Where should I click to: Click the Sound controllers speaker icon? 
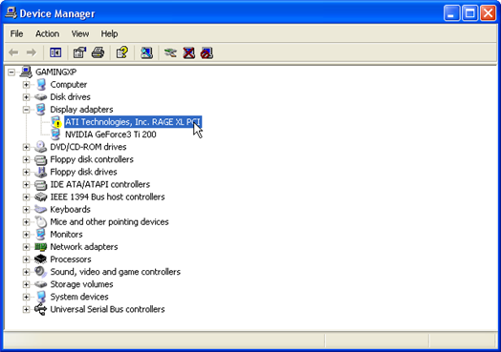41,272
